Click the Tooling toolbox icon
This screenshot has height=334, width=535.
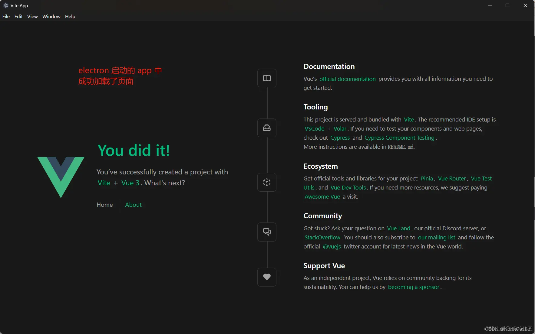(x=267, y=128)
